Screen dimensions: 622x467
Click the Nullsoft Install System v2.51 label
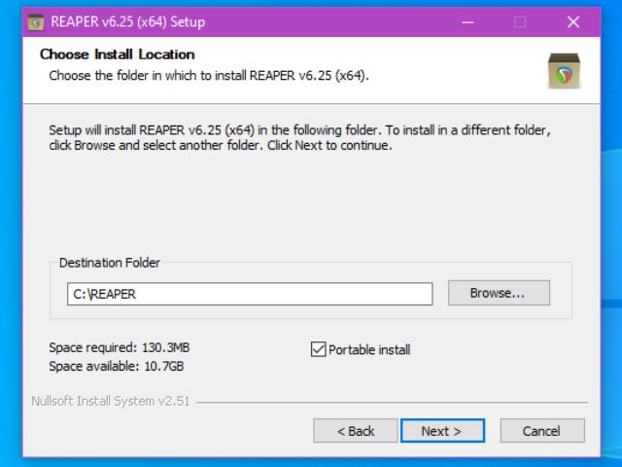111,401
